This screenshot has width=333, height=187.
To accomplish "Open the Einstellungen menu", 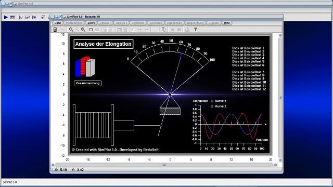I will tap(74, 23).
